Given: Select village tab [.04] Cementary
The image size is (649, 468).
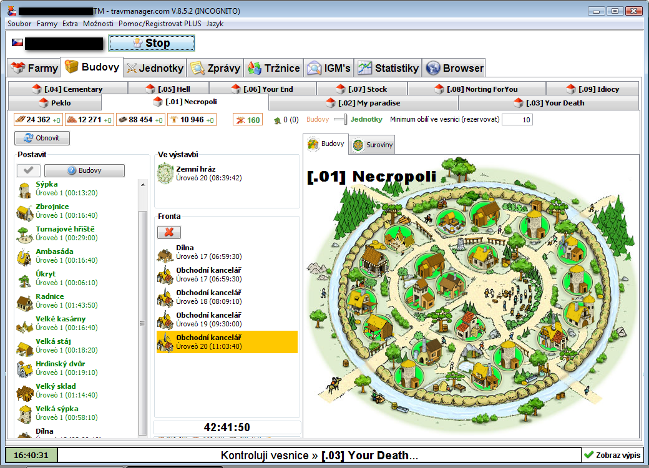Looking at the screenshot, I should (x=68, y=89).
